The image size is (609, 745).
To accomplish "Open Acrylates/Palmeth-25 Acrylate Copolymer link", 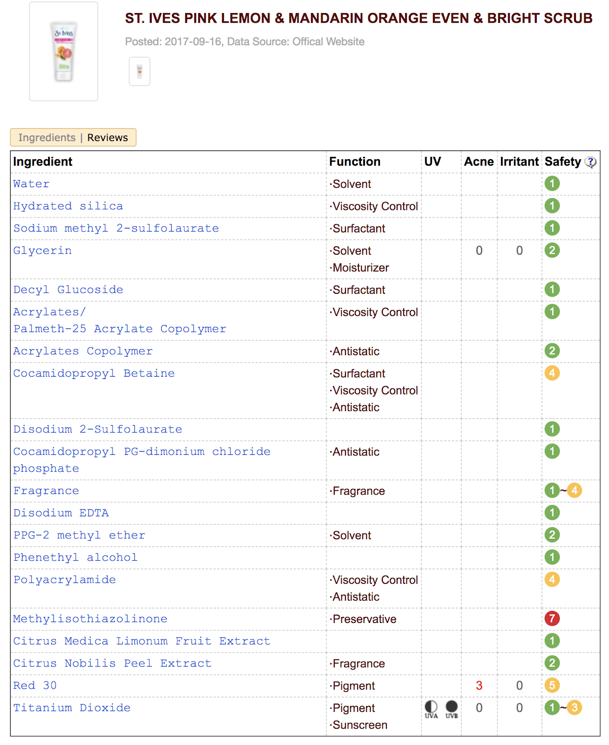I will coord(120,320).
